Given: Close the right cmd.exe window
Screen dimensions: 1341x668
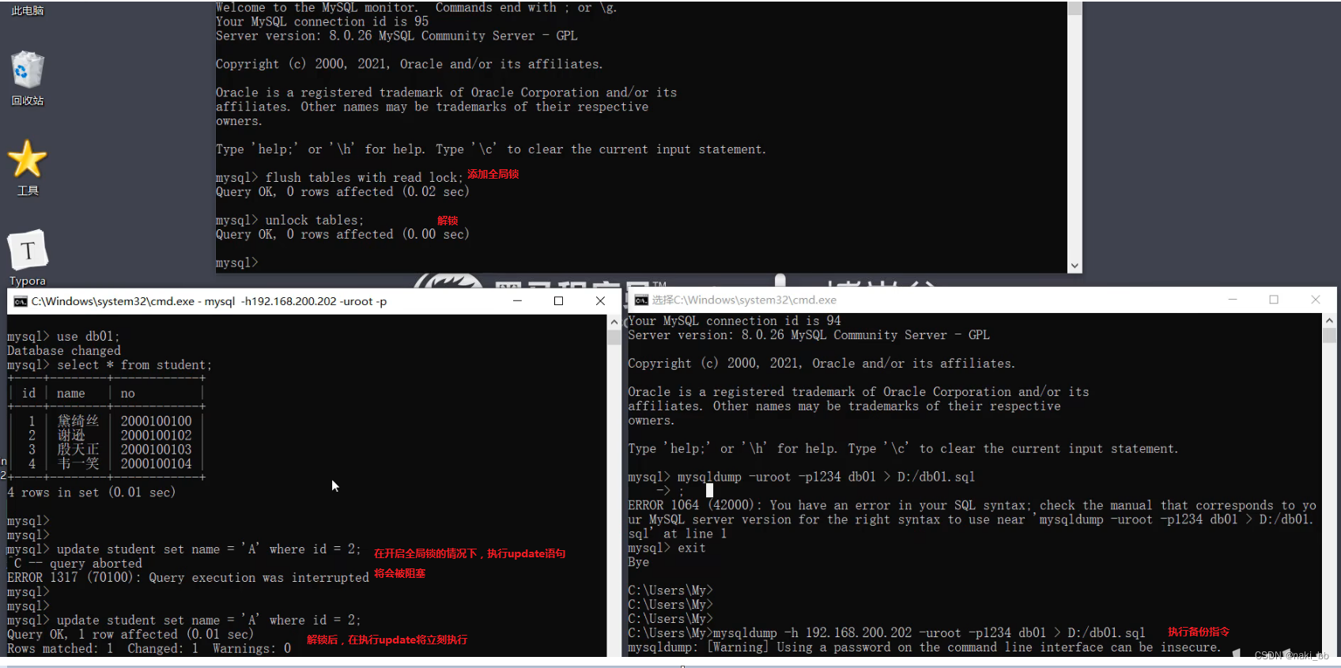Looking at the screenshot, I should point(1316,300).
